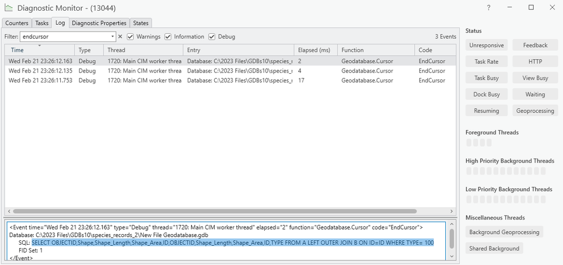The width and height of the screenshot is (563, 265).
Task: Click the Shared Background button
Action: tap(494, 249)
